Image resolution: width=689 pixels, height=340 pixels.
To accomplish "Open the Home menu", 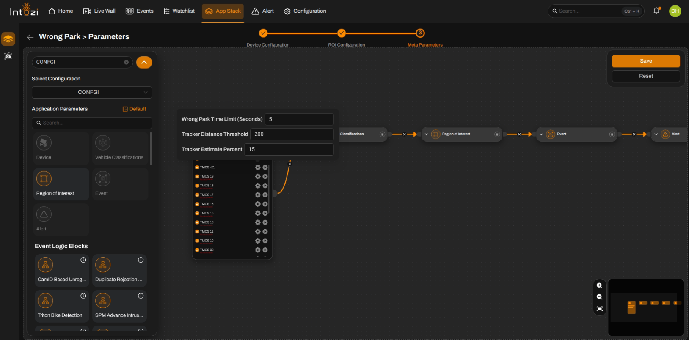I will tap(61, 11).
